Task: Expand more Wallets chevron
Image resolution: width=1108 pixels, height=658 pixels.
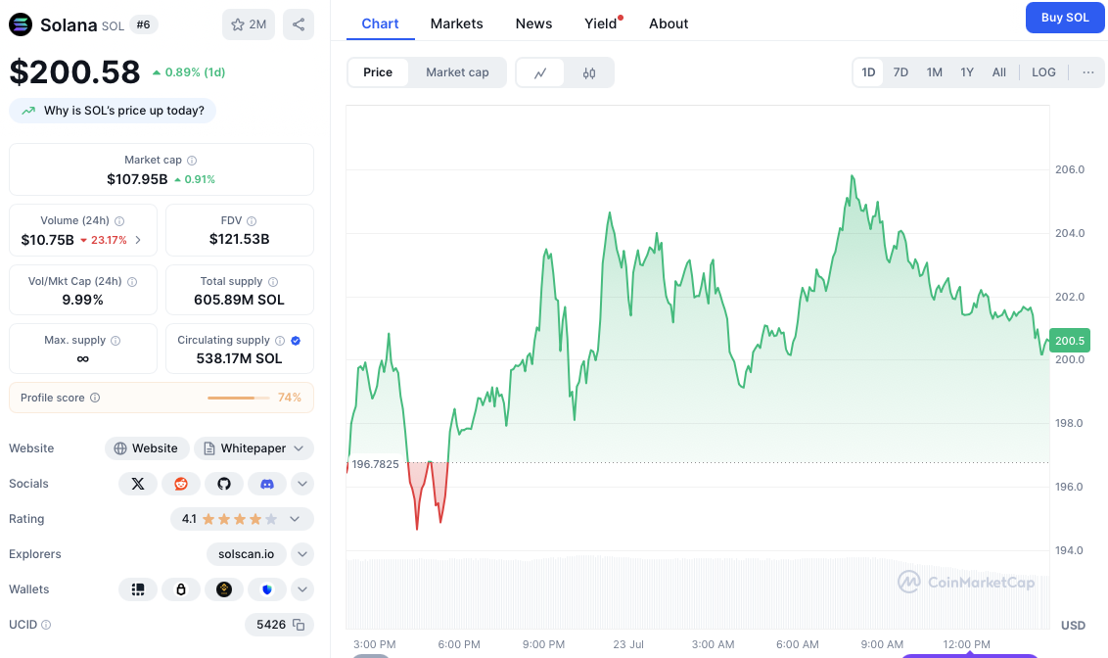Action: coord(302,589)
